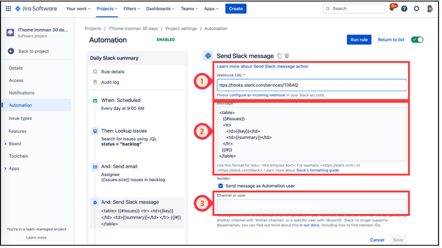This screenshot has width=442, height=248.
Task: Click the Cancel button
Action: click(x=377, y=240)
